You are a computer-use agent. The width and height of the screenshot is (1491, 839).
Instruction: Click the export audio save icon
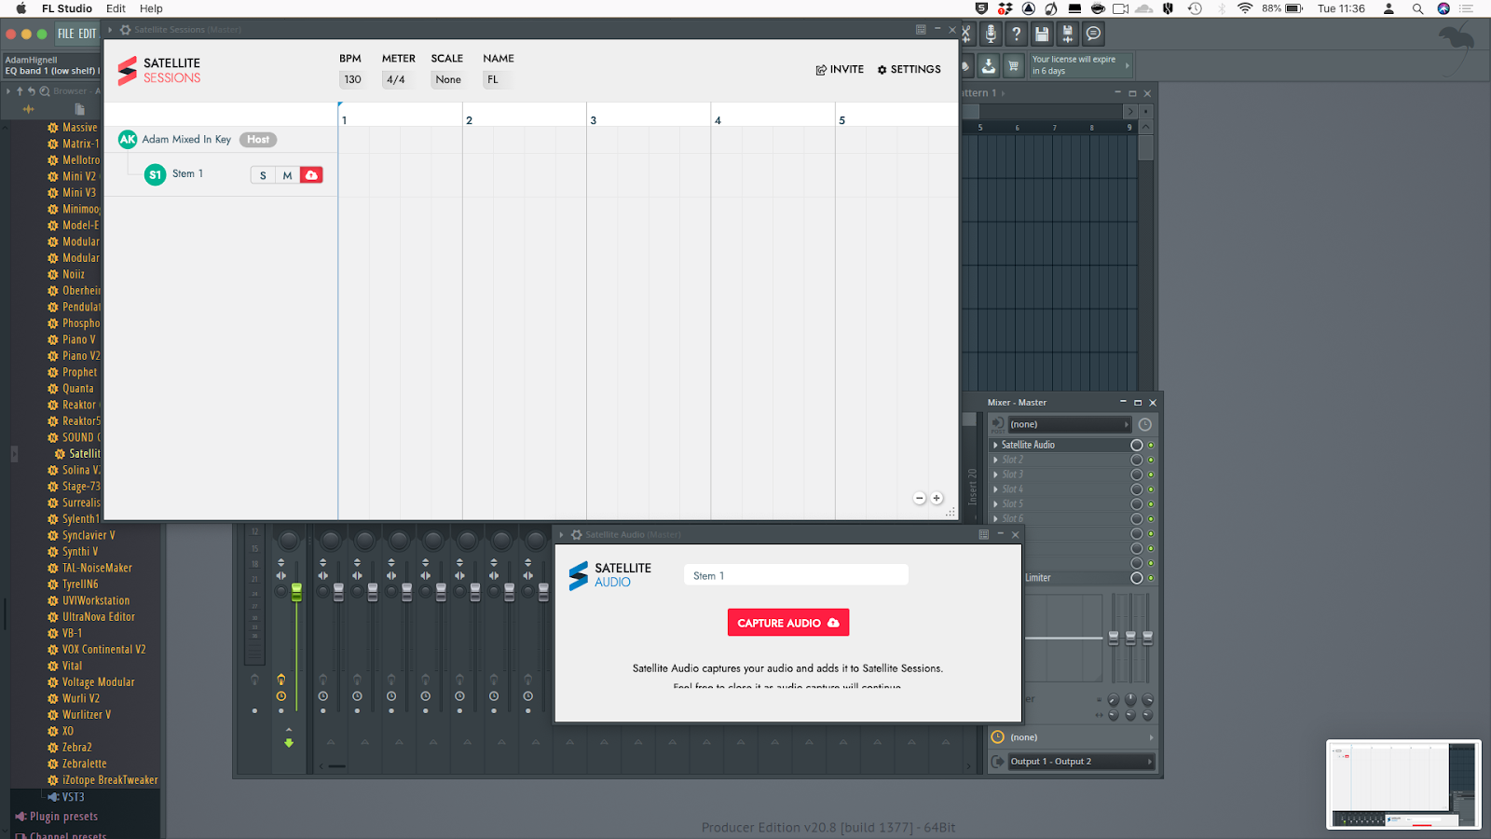(x=1067, y=34)
